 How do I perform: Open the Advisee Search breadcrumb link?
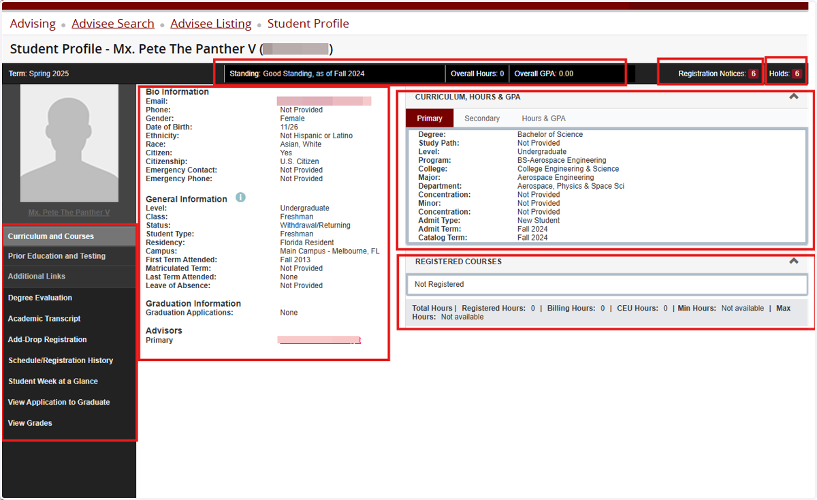pyautogui.click(x=113, y=24)
